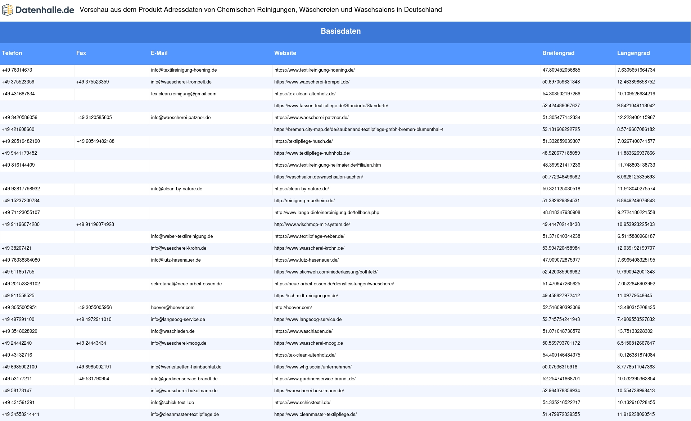Click email tex.clean.reinigung@gmail.com
The image size is (691, 421).
[x=184, y=94]
